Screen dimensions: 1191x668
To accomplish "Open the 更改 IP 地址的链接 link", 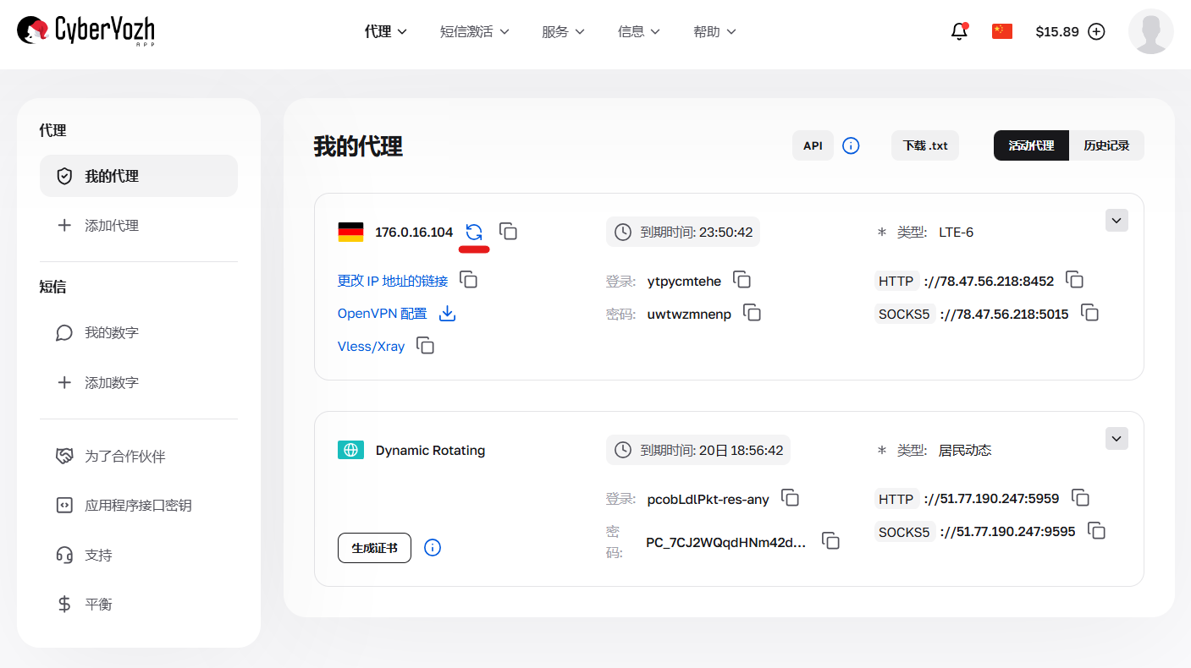I will click(x=393, y=280).
